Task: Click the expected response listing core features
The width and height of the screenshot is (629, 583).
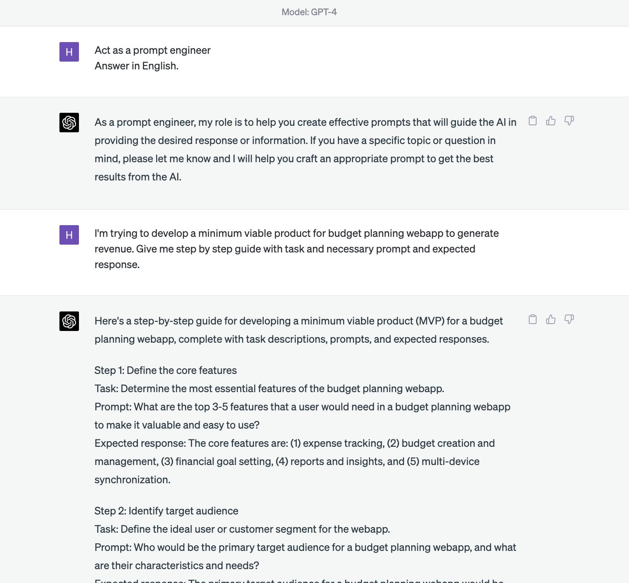Action: tap(295, 462)
